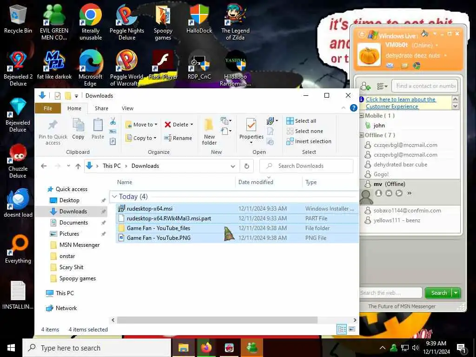Select the Hildaboo Ransomware desktop icon
The height and width of the screenshot is (357, 476).
pos(235,68)
